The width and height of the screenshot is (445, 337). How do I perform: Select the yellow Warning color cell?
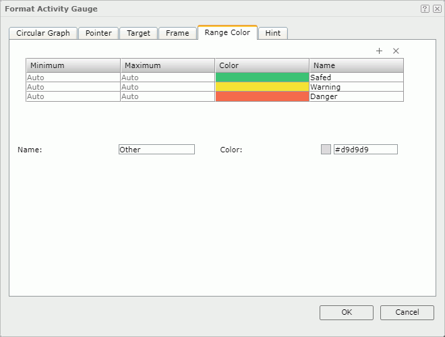[262, 87]
